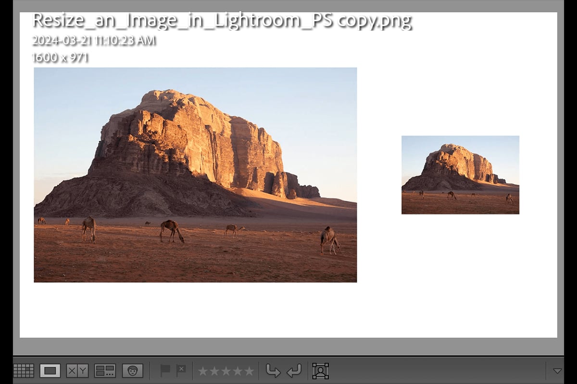Image resolution: width=577 pixels, height=384 pixels.
Task: Open the toolbar content options dropdown
Action: point(558,371)
